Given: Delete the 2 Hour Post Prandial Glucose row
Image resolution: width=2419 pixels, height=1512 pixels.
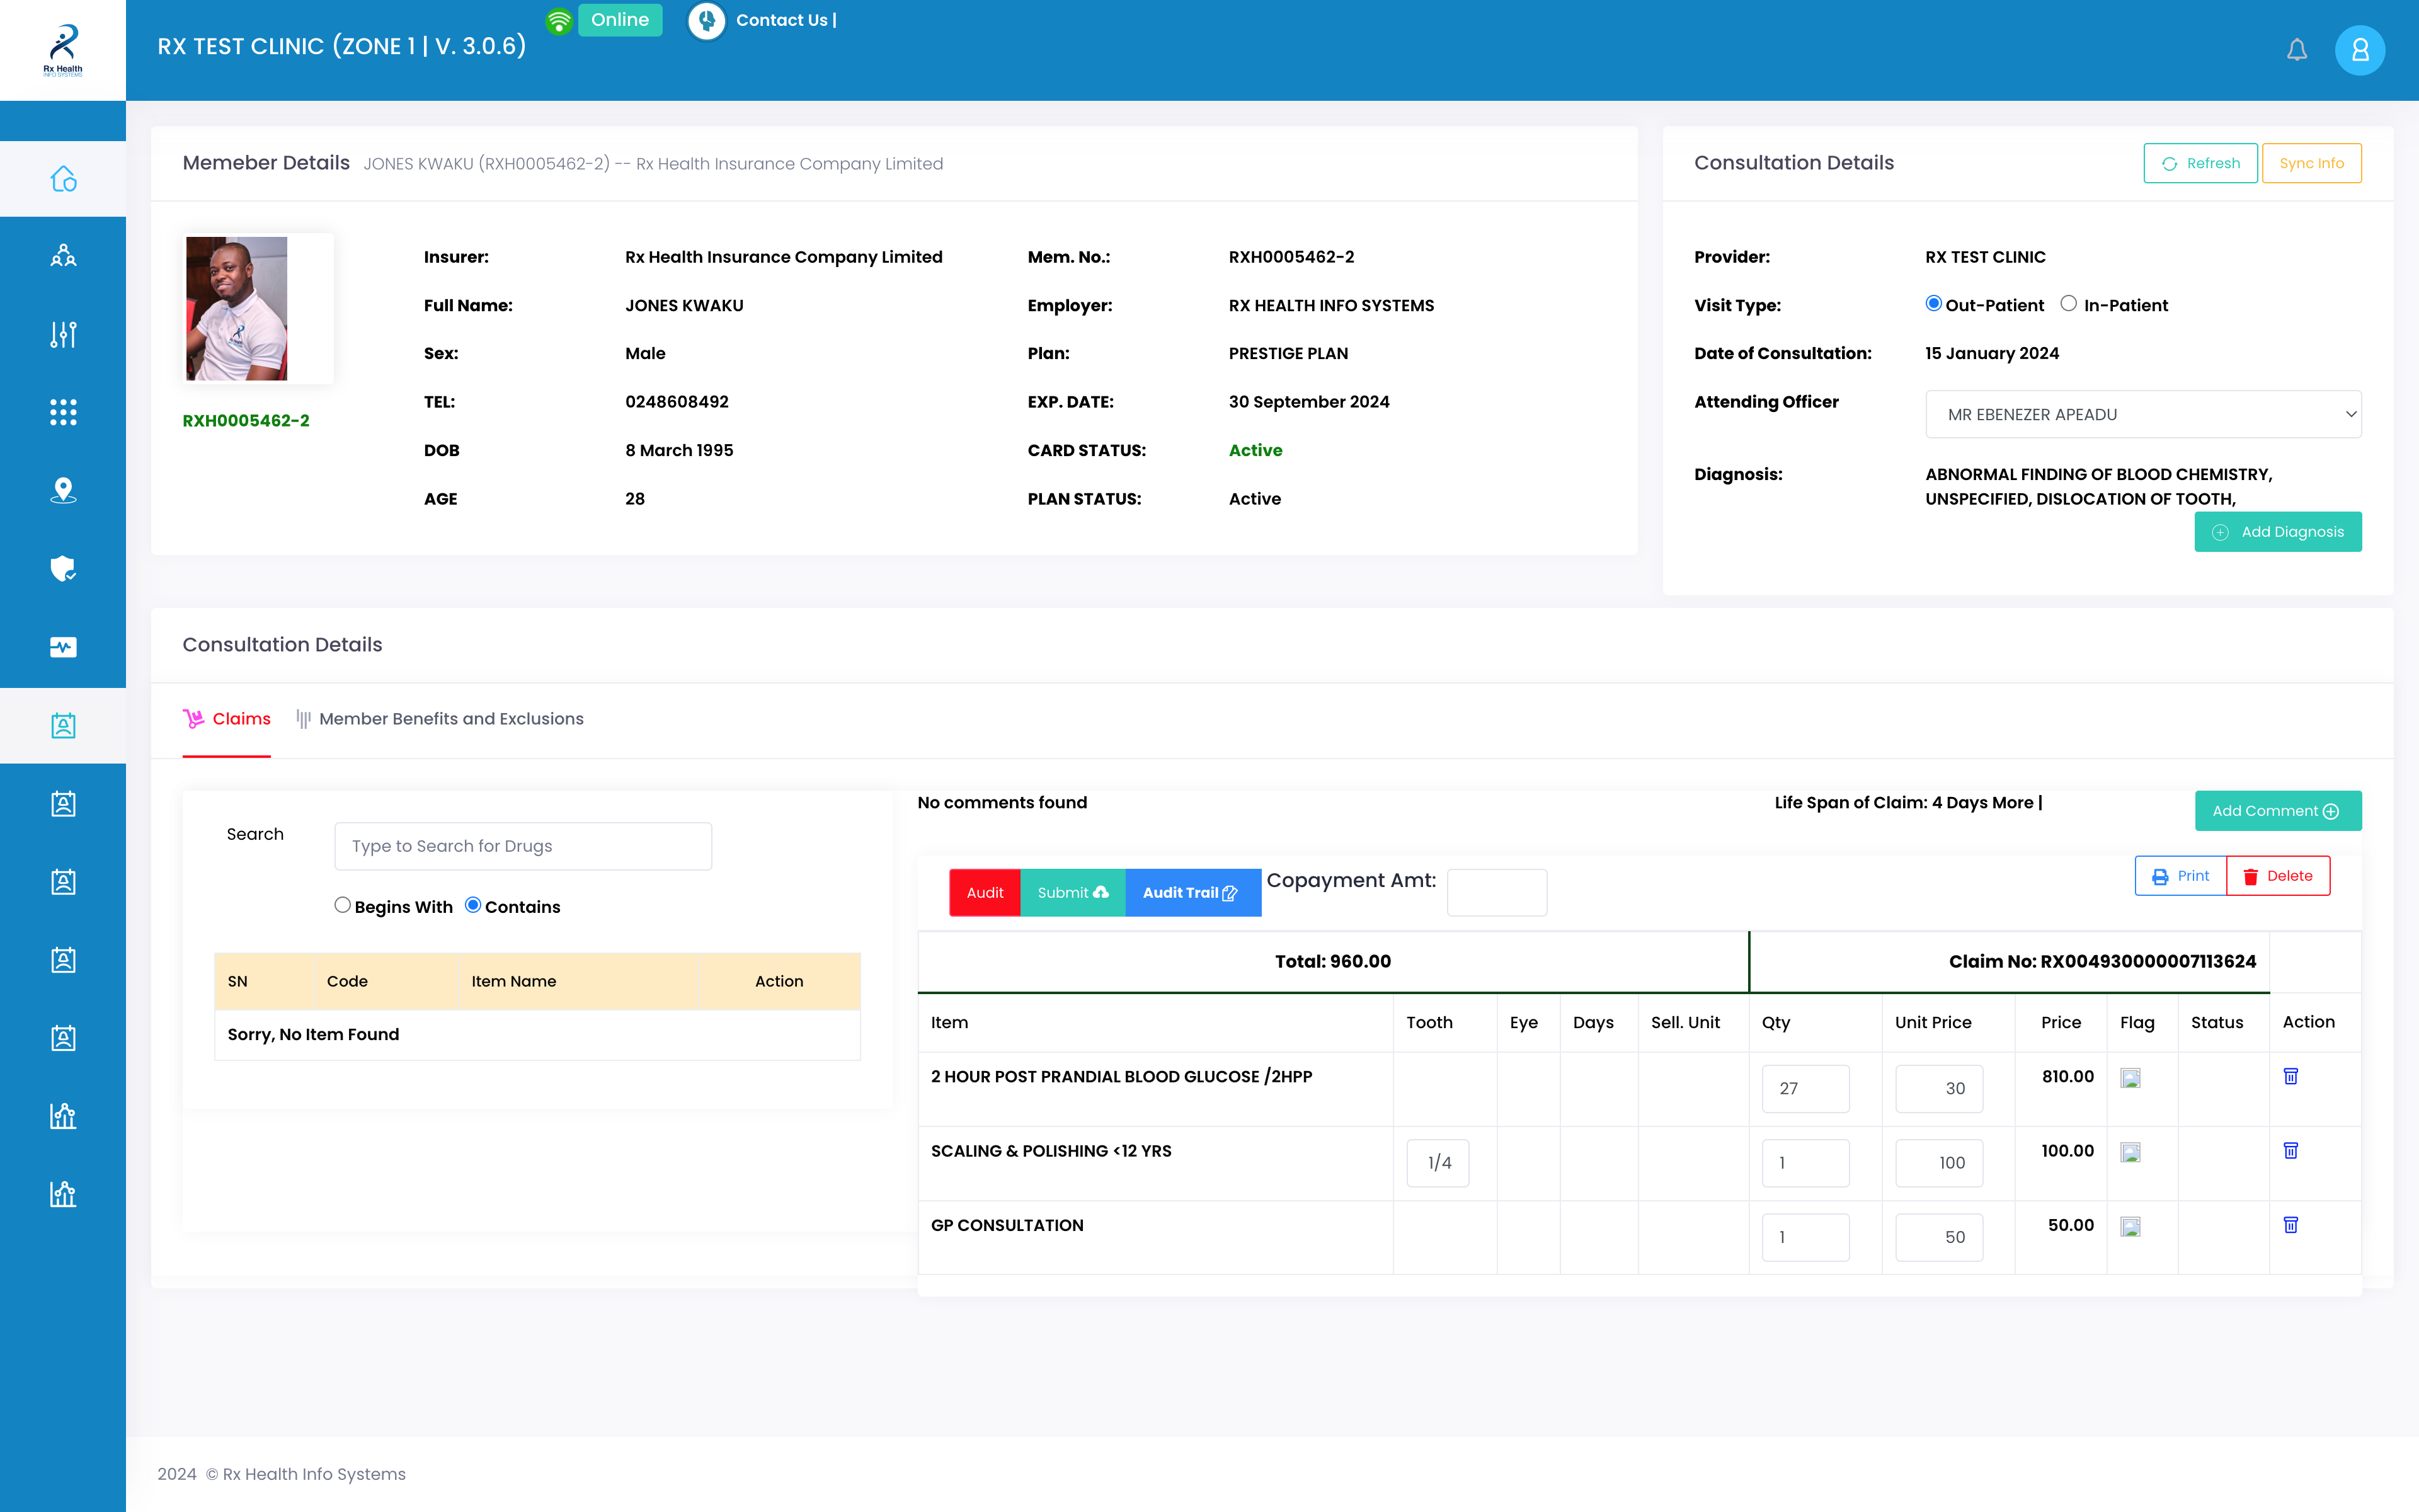Looking at the screenshot, I should pos(2291,1076).
